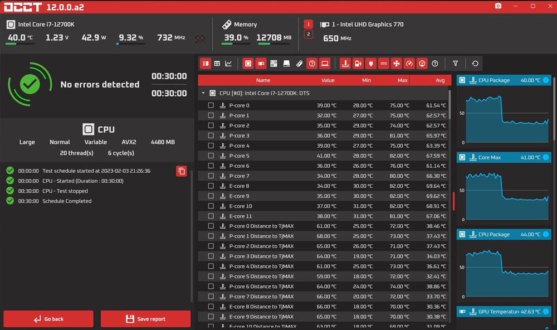Viewport: 557px width, 330px height.
Task: Sort the sensors by the Name column
Action: coord(263,80)
